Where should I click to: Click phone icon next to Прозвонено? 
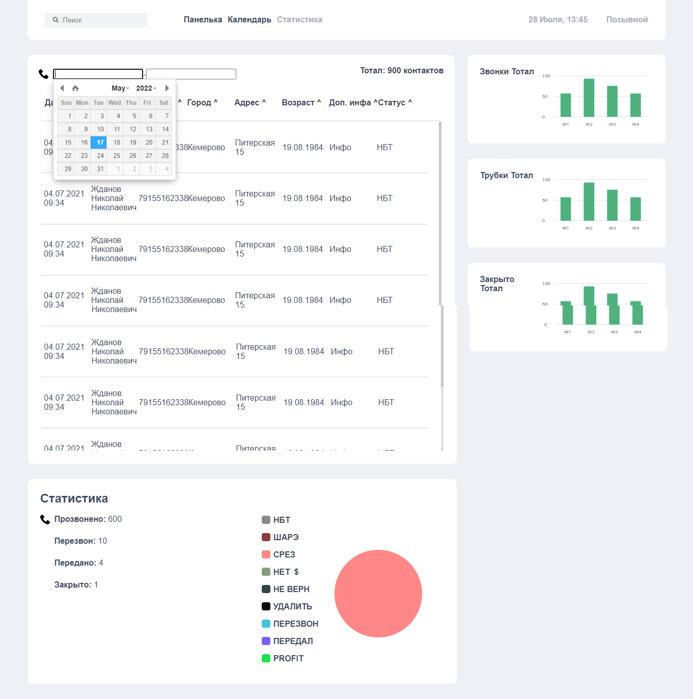tap(45, 519)
